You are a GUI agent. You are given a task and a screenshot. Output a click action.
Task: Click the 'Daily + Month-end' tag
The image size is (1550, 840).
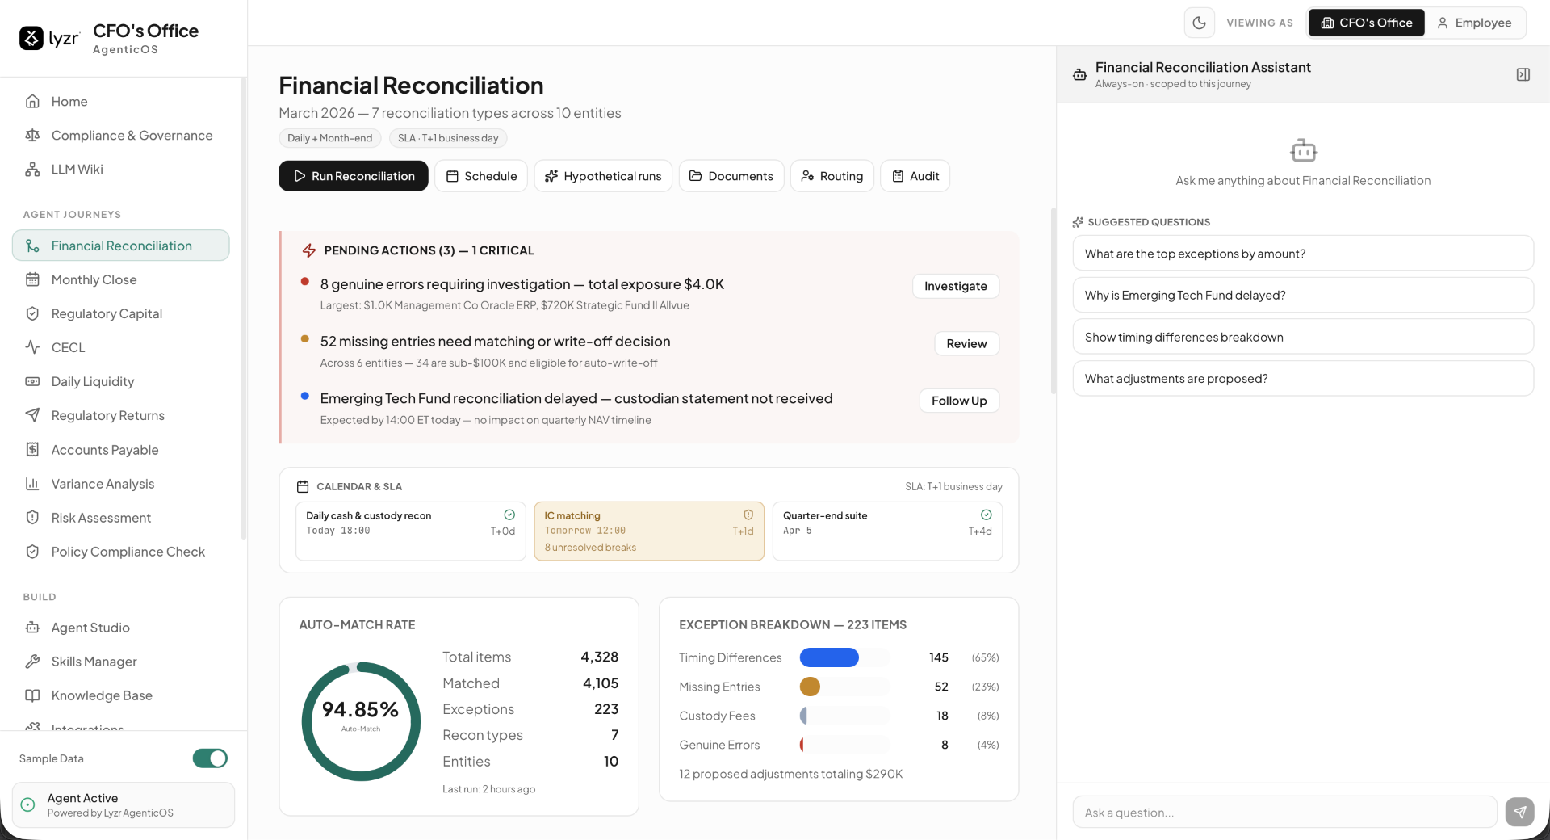tap(330, 138)
